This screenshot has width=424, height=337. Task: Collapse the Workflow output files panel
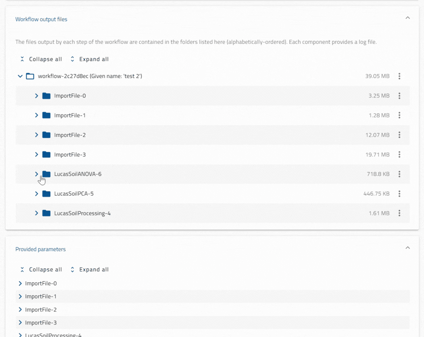[407, 18]
